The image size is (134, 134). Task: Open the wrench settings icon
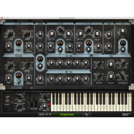tap(87, 114)
